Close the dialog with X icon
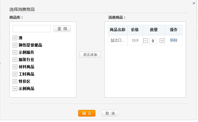The image size is (198, 122). coord(194,3)
